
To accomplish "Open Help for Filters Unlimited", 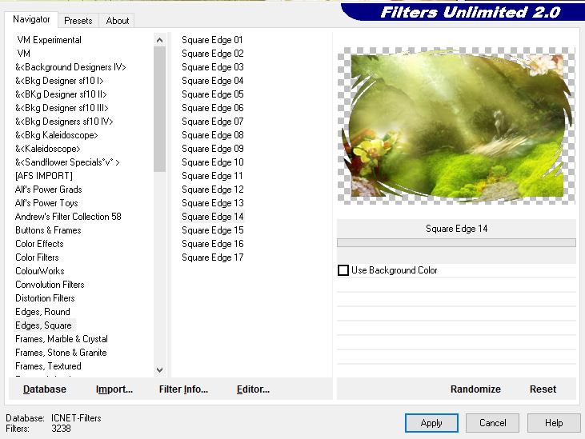I will [554, 423].
